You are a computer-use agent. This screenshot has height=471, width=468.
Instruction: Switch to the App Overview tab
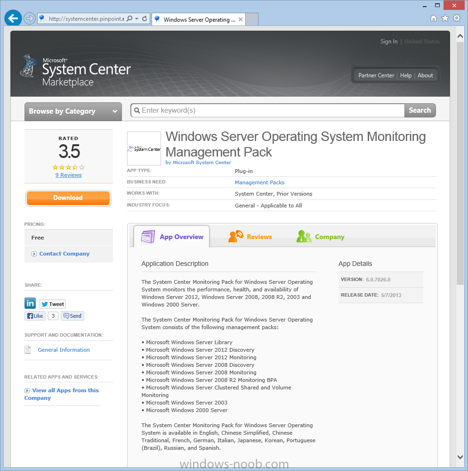click(x=172, y=237)
